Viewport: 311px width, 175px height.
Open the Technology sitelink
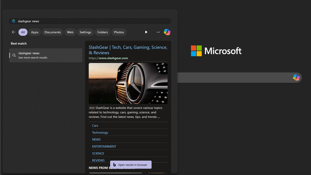[x=100, y=133]
